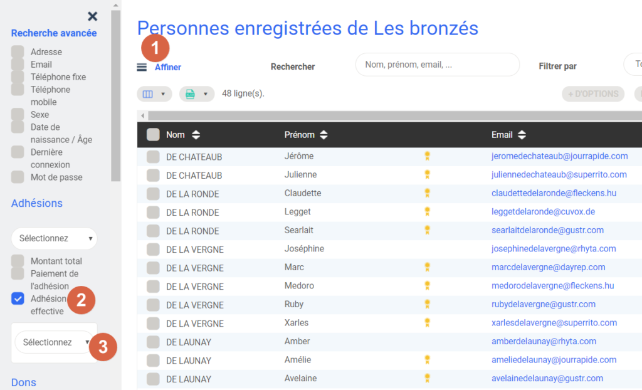Check the Email search option in the sidebar

pos(18,65)
